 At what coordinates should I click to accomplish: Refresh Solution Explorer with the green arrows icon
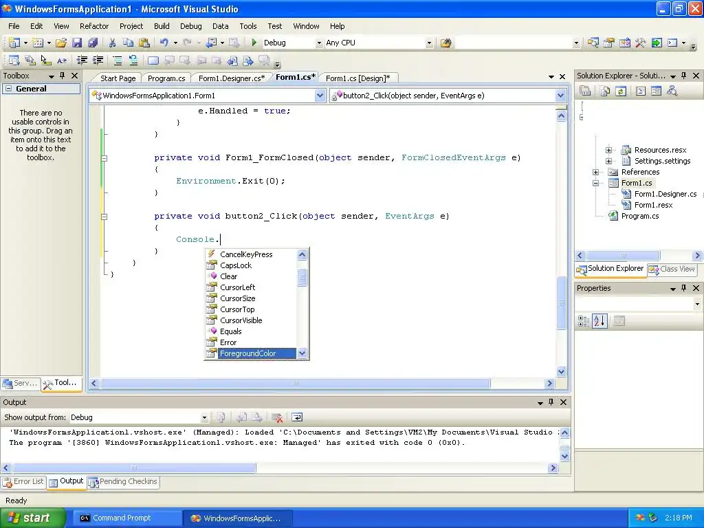621,91
